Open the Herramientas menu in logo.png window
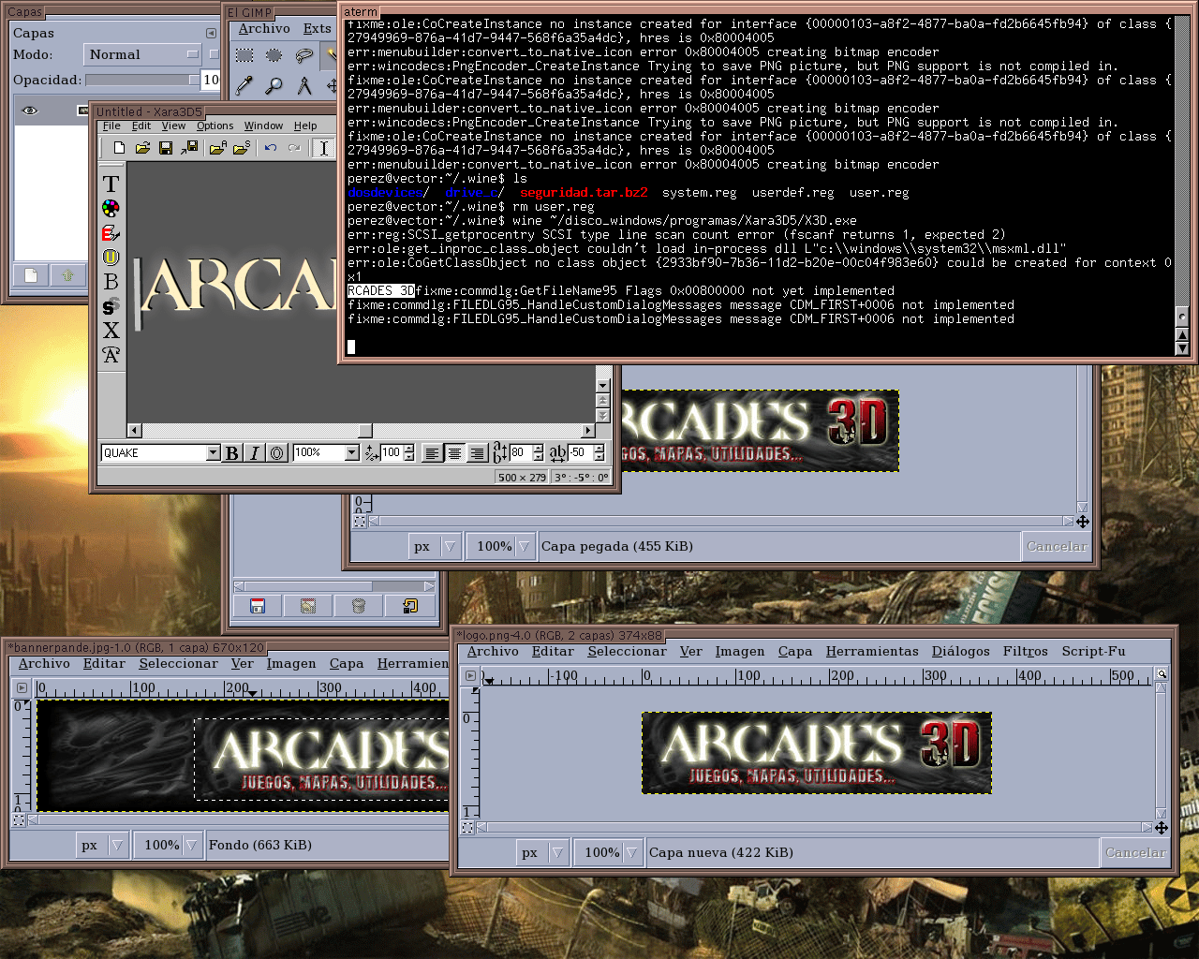 [x=872, y=652]
